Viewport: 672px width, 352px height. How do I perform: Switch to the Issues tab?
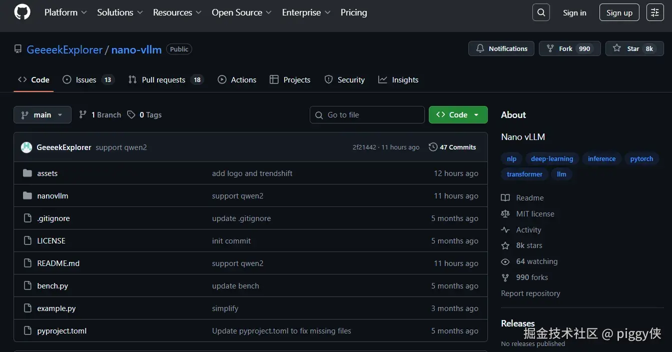[x=89, y=80]
